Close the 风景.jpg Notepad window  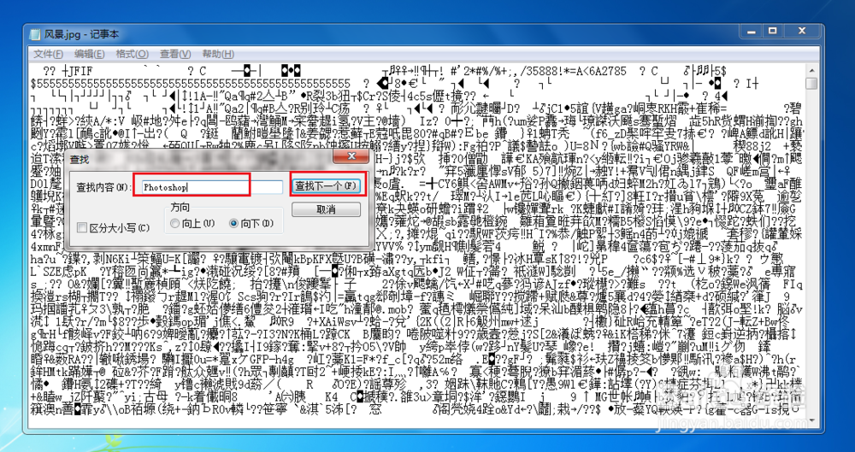click(x=800, y=32)
